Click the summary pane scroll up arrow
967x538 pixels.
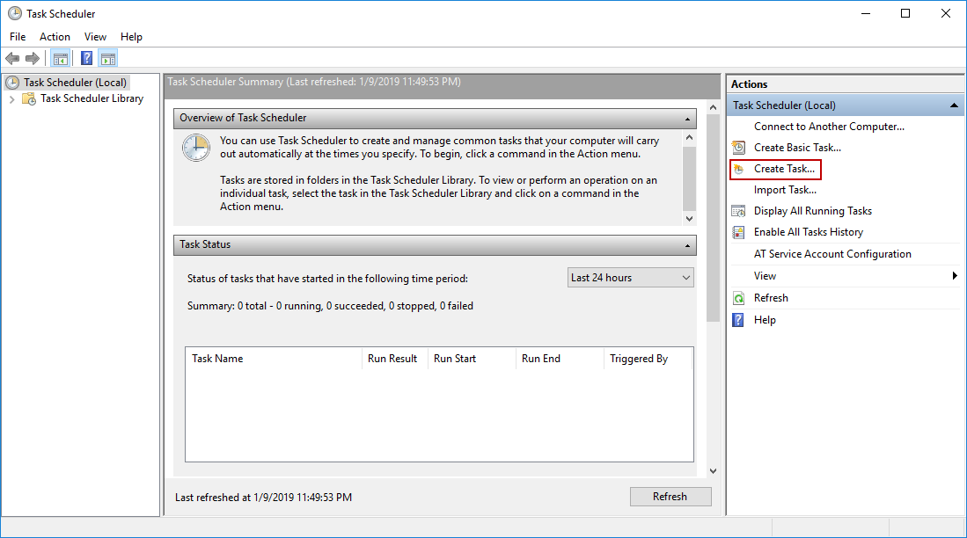[713, 107]
